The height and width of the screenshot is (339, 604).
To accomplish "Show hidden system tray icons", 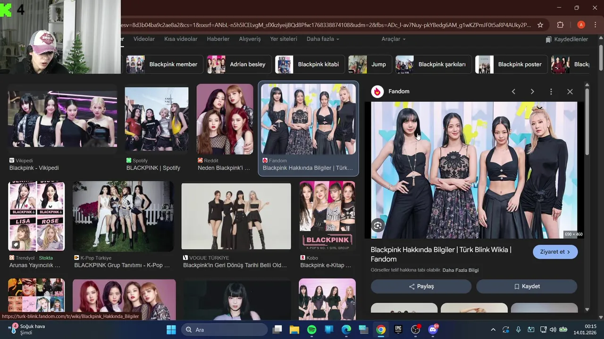I will pos(493,330).
